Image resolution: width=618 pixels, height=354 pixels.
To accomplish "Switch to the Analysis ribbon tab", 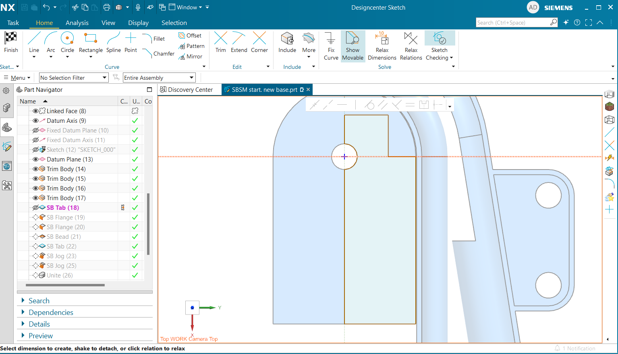I will 77,23.
